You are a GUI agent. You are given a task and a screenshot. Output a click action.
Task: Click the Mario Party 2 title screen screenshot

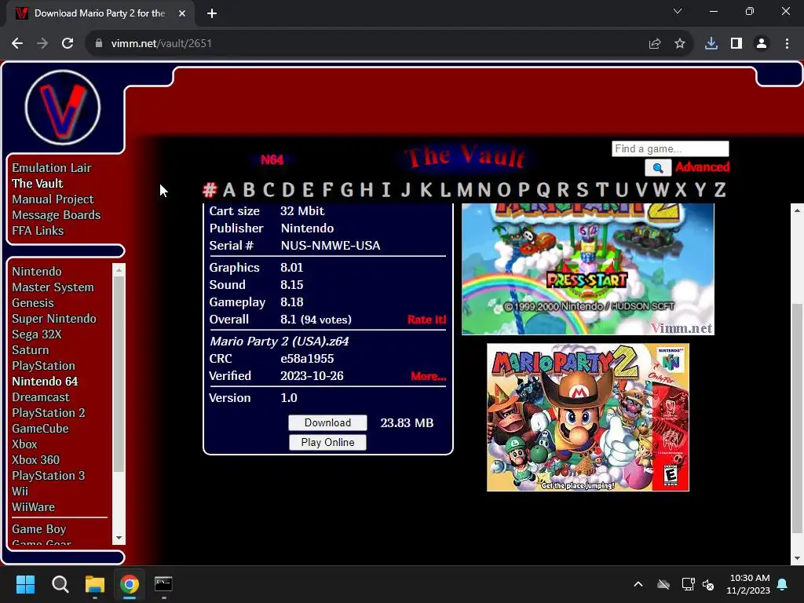point(587,269)
